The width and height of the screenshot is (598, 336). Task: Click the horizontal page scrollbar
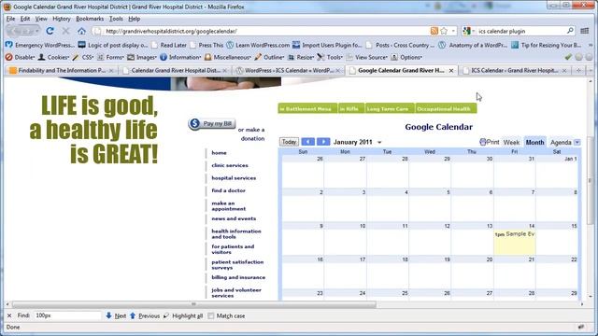(x=193, y=304)
